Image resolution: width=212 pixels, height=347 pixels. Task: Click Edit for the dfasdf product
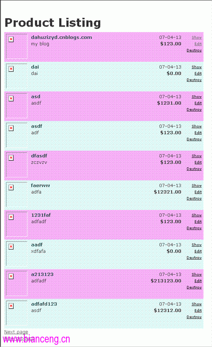click(198, 163)
